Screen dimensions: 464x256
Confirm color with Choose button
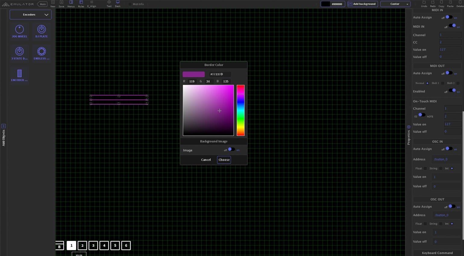pos(224,160)
